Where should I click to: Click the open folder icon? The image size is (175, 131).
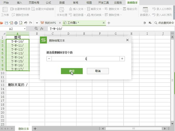coord(2,23)
